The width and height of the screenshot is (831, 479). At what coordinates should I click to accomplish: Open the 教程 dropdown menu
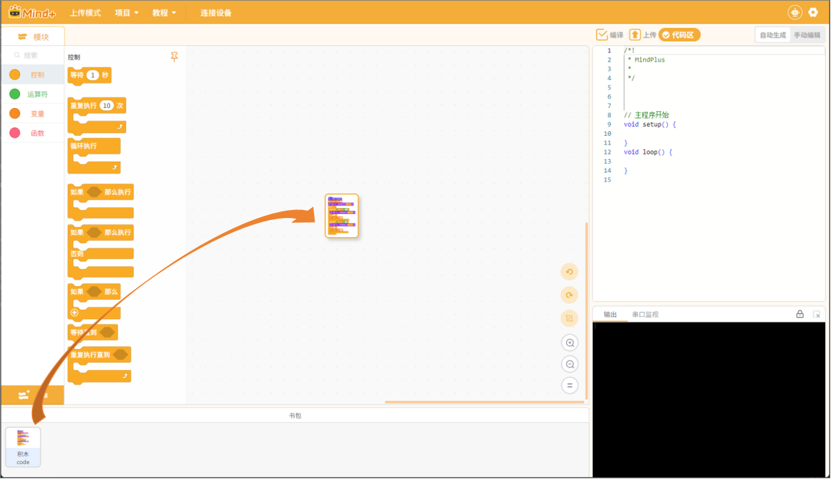click(164, 13)
